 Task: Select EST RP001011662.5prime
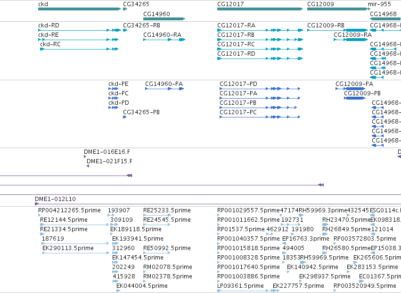coord(248,220)
